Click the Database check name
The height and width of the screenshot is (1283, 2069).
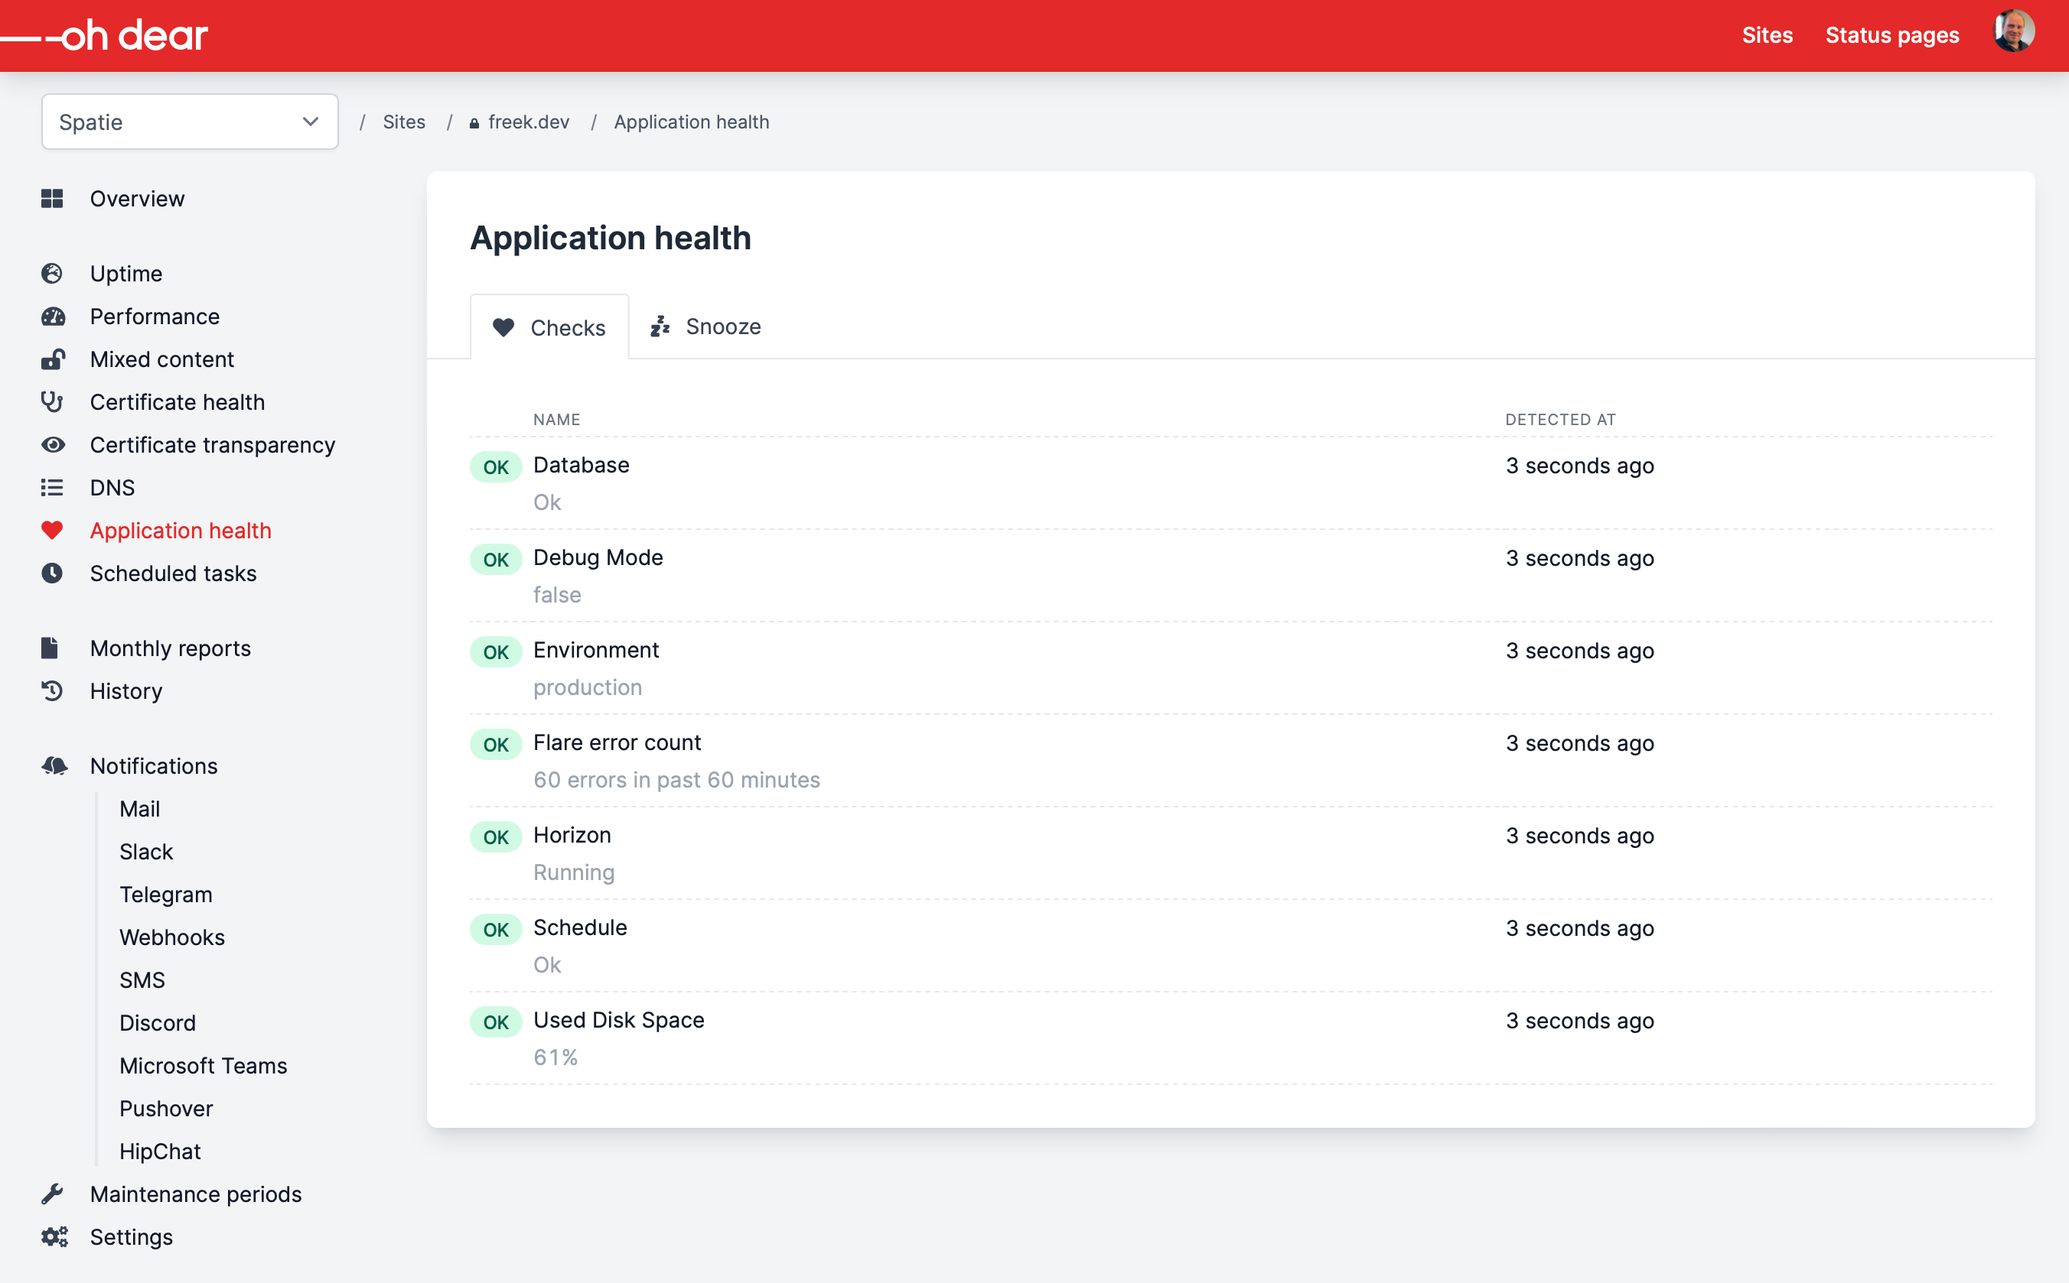click(582, 465)
